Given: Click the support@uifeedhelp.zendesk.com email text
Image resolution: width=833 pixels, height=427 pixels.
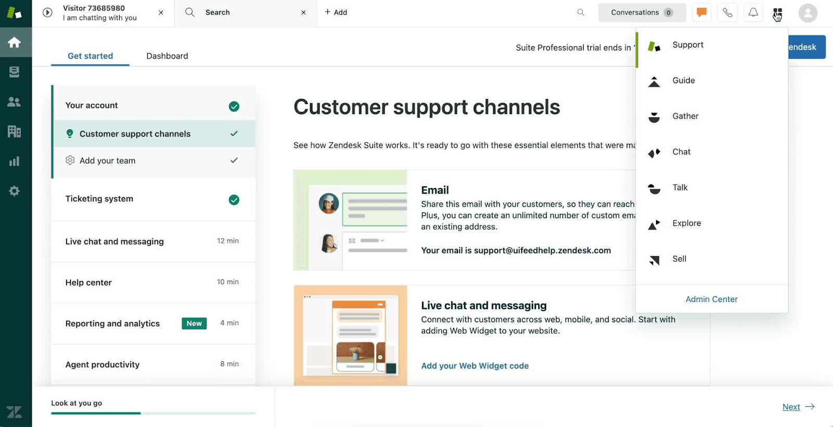Looking at the screenshot, I should pyautogui.click(x=542, y=250).
